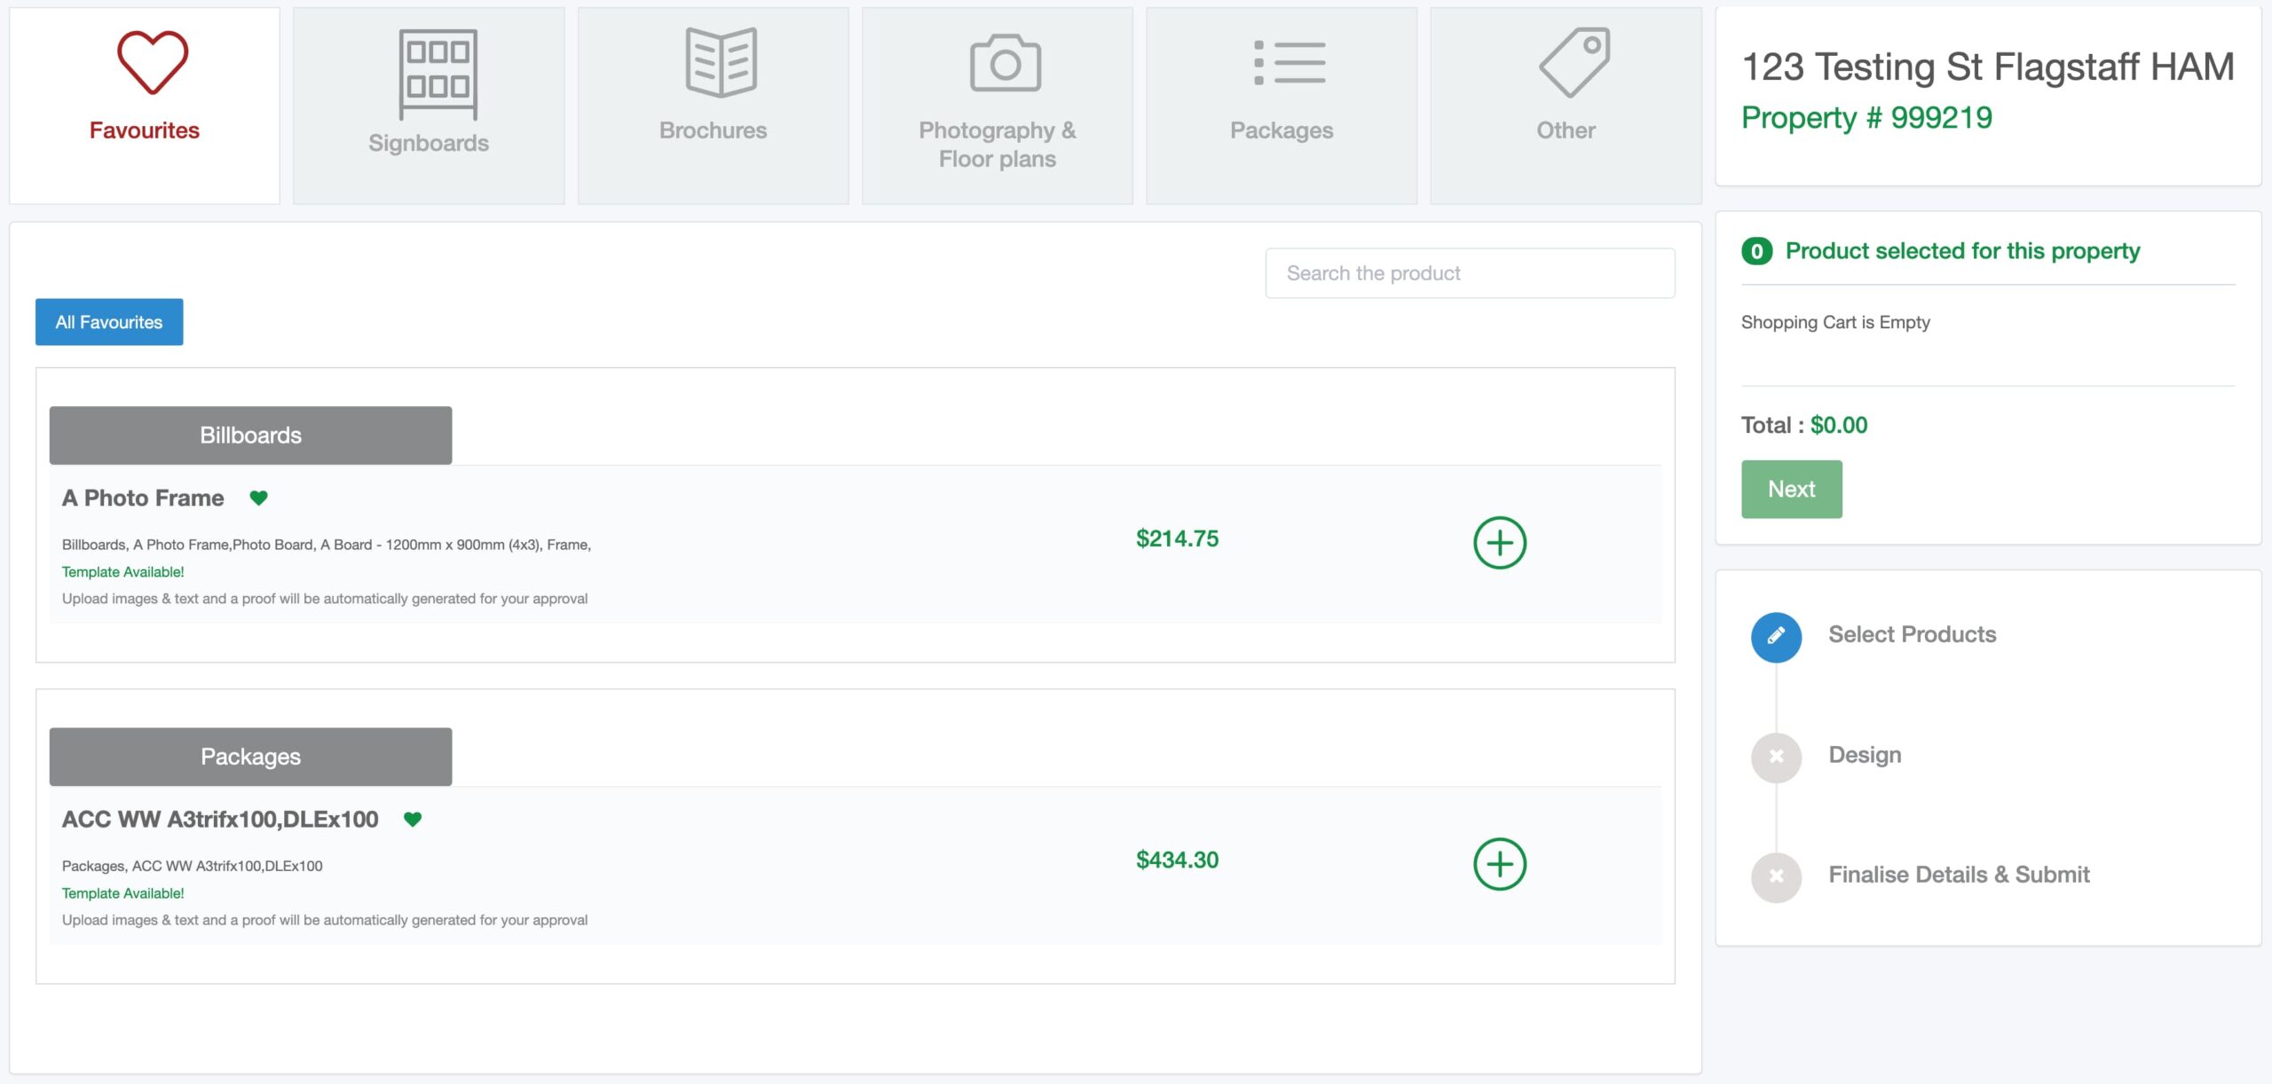Select the Other tag icon
The height and width of the screenshot is (1084, 2272).
coord(1574,62)
